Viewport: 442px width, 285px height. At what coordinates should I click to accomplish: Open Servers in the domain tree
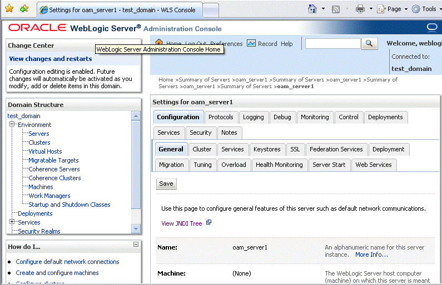(38, 134)
